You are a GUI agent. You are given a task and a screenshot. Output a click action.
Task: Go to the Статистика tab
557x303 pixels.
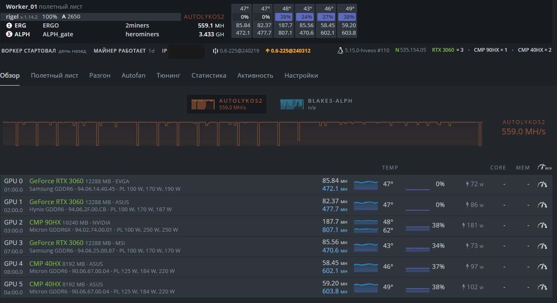click(x=209, y=76)
